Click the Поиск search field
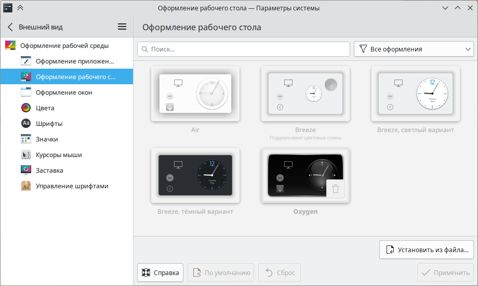 244,49
